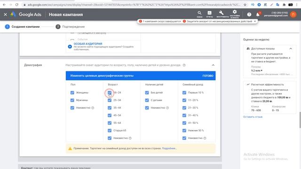Open the notifications bell icon

pyautogui.click(x=258, y=15)
